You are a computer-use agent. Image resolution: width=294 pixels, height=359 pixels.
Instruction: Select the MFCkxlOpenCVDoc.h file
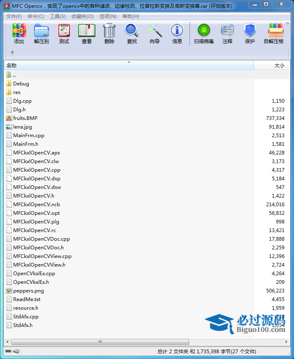click(x=39, y=248)
